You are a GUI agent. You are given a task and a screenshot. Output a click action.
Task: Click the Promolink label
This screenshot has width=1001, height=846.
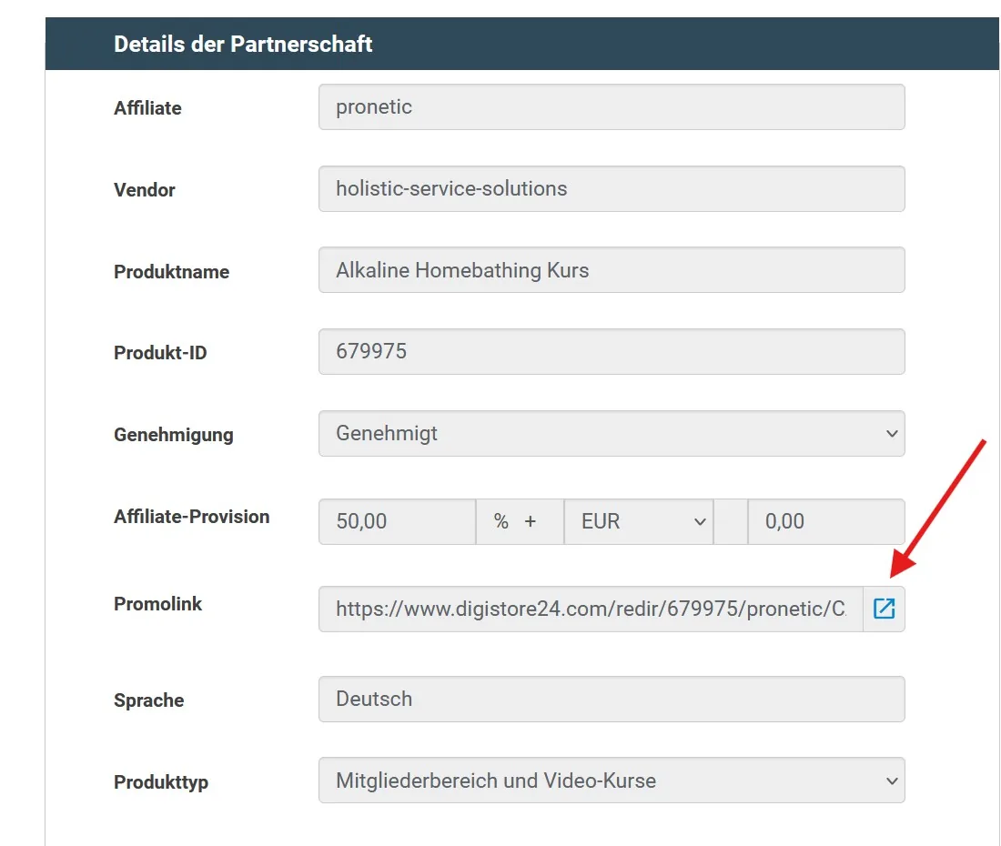pyautogui.click(x=157, y=603)
